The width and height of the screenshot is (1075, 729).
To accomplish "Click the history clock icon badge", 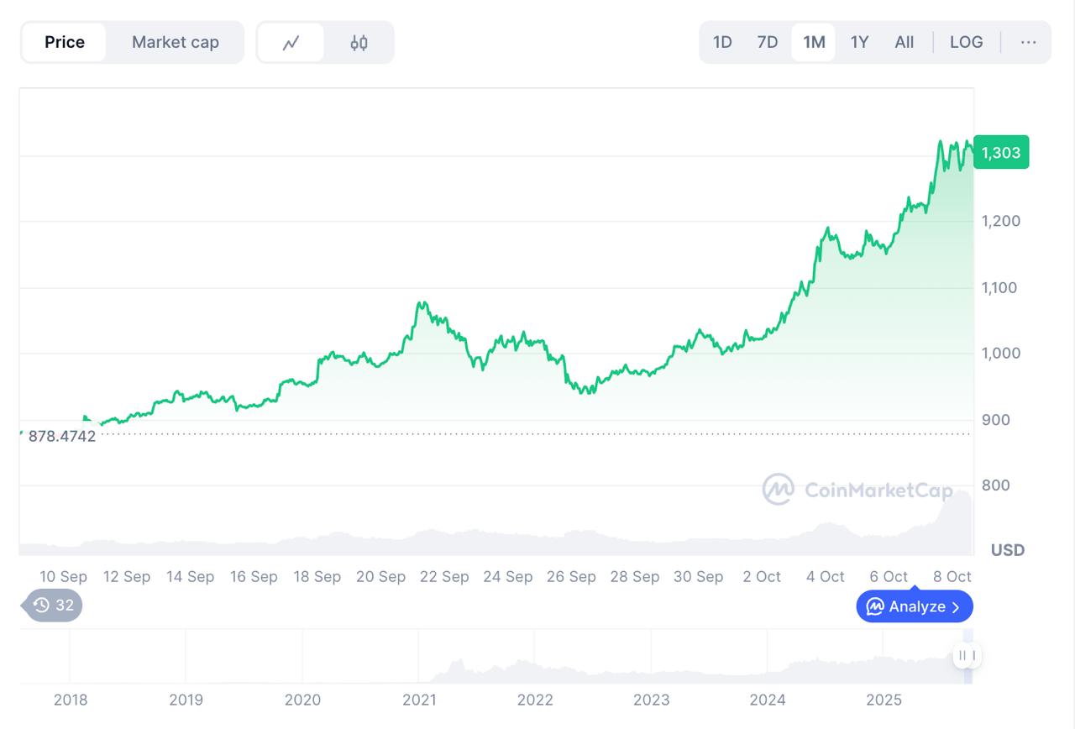I will coord(42,605).
